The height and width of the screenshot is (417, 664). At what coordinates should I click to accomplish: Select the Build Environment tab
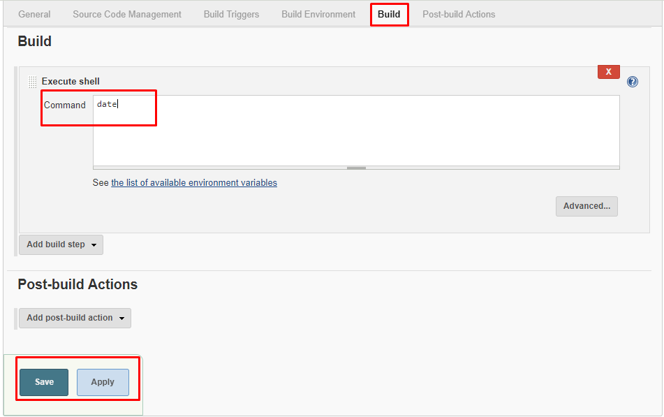click(x=318, y=14)
